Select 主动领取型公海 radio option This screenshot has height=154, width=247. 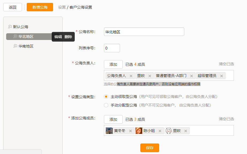click(106, 97)
